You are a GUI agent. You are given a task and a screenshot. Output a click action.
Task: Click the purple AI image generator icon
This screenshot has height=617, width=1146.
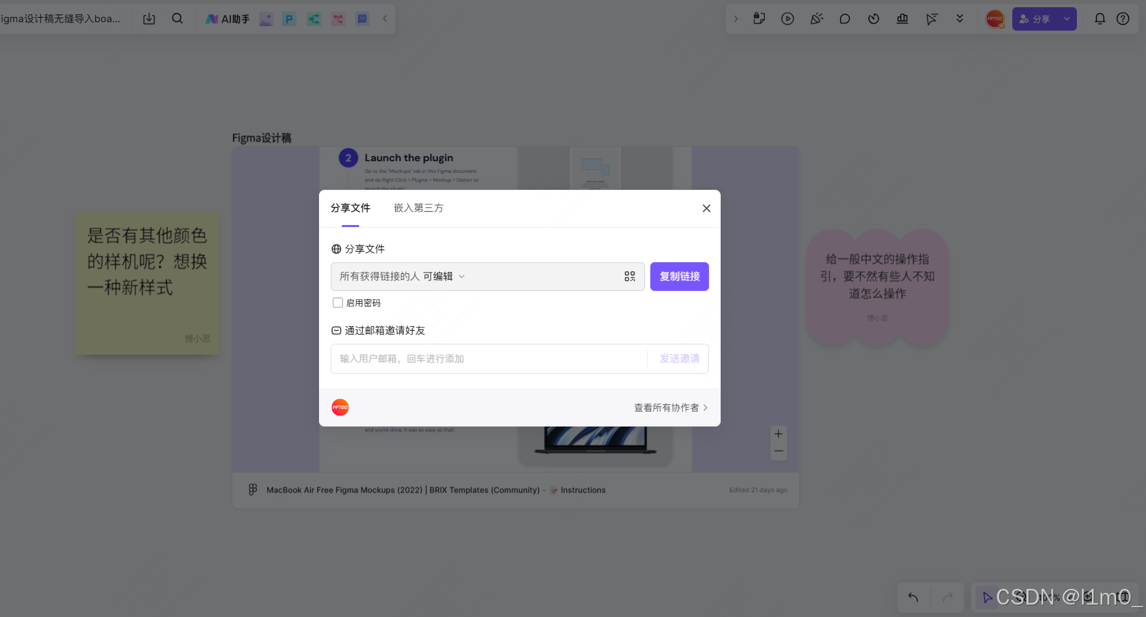pos(266,19)
